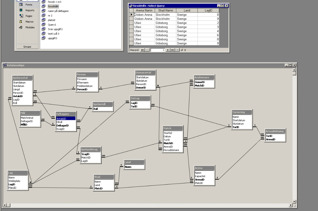This screenshot has height=211, width=318.
Task: Select the Domaravtal table header
Action: click(145, 72)
